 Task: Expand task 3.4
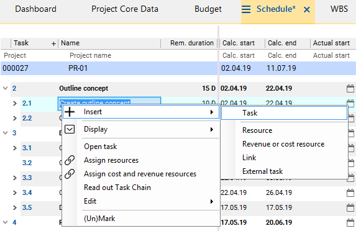click(x=15, y=192)
